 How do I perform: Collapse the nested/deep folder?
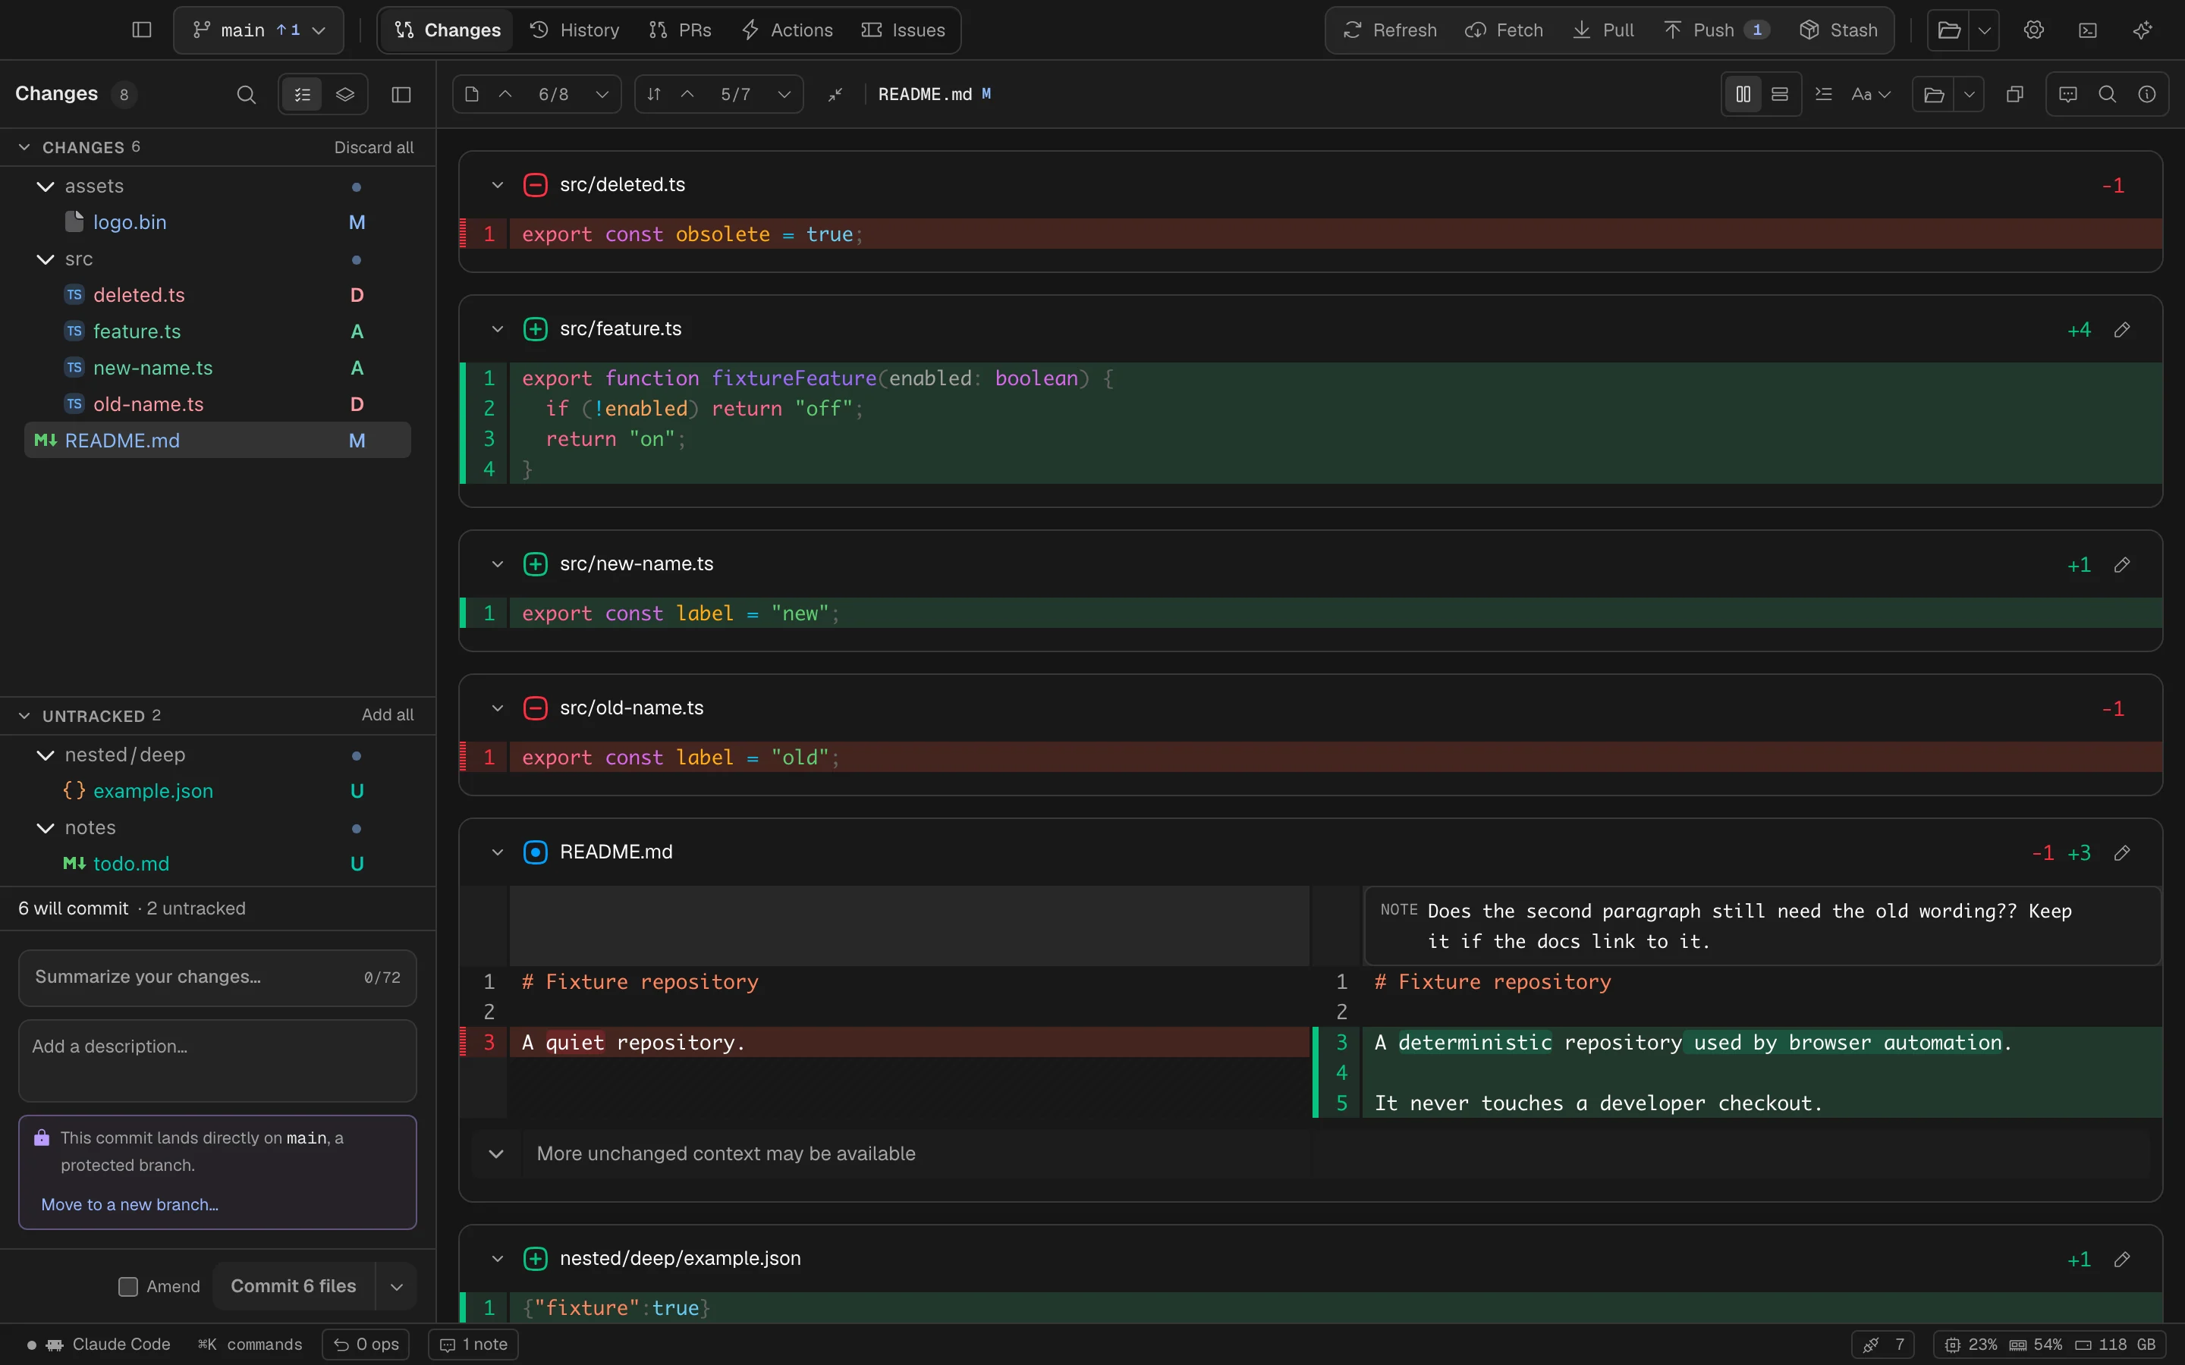[46, 755]
